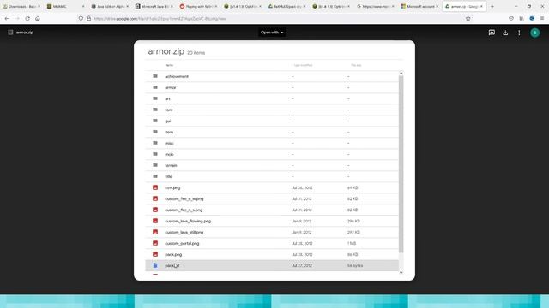549x308 pixels.
Task: Open the item folder row
Action: point(272,132)
